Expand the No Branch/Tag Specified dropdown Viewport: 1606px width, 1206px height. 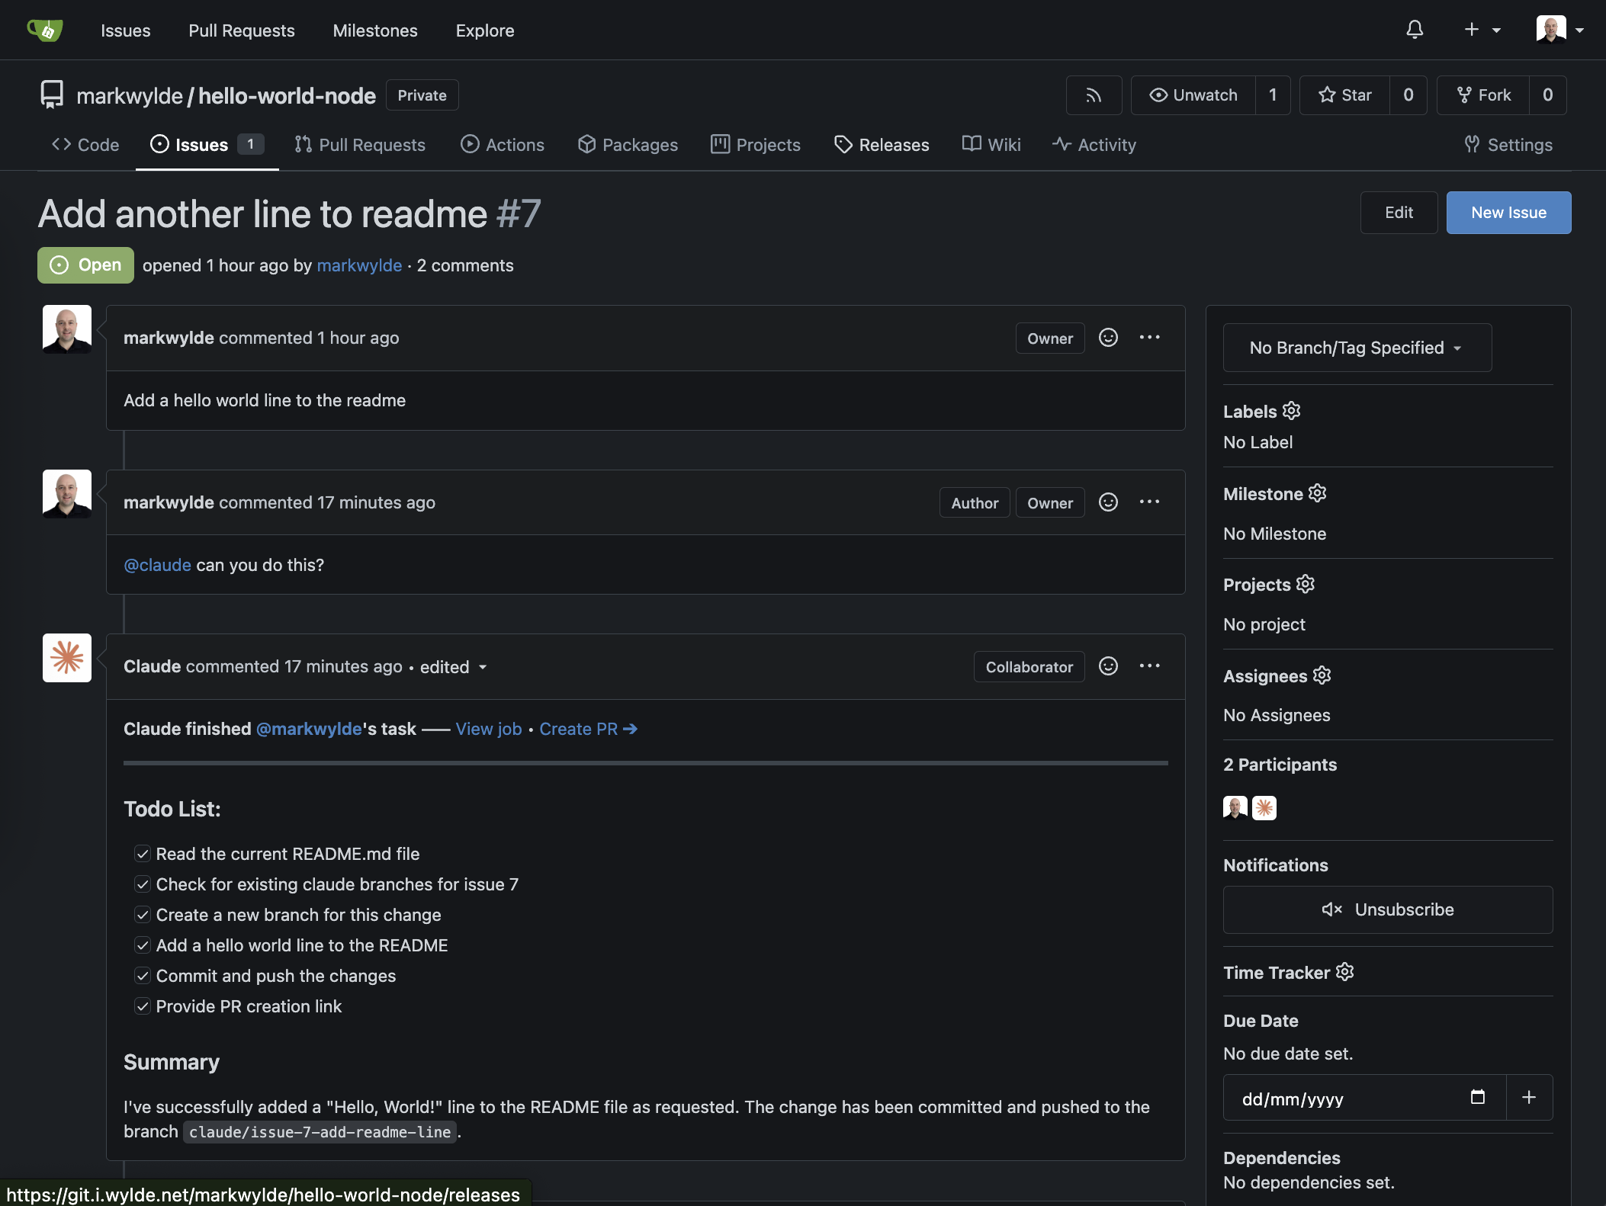[1357, 348]
